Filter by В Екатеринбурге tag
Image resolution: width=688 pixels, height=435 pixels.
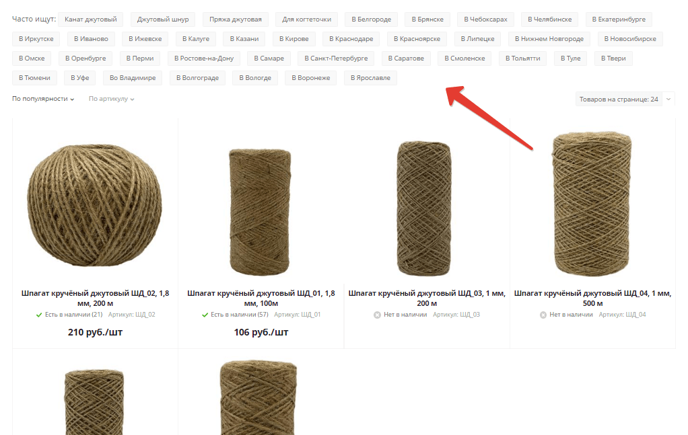pos(619,19)
